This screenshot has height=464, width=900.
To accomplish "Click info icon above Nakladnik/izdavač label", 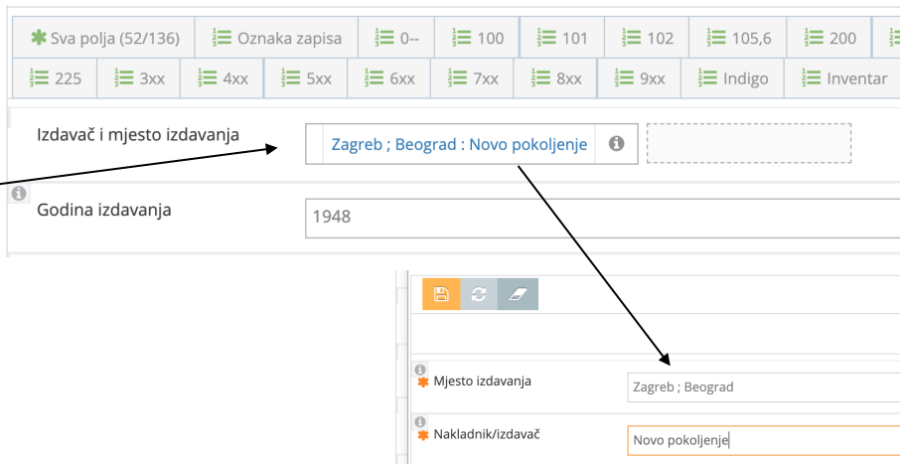I will [420, 422].
